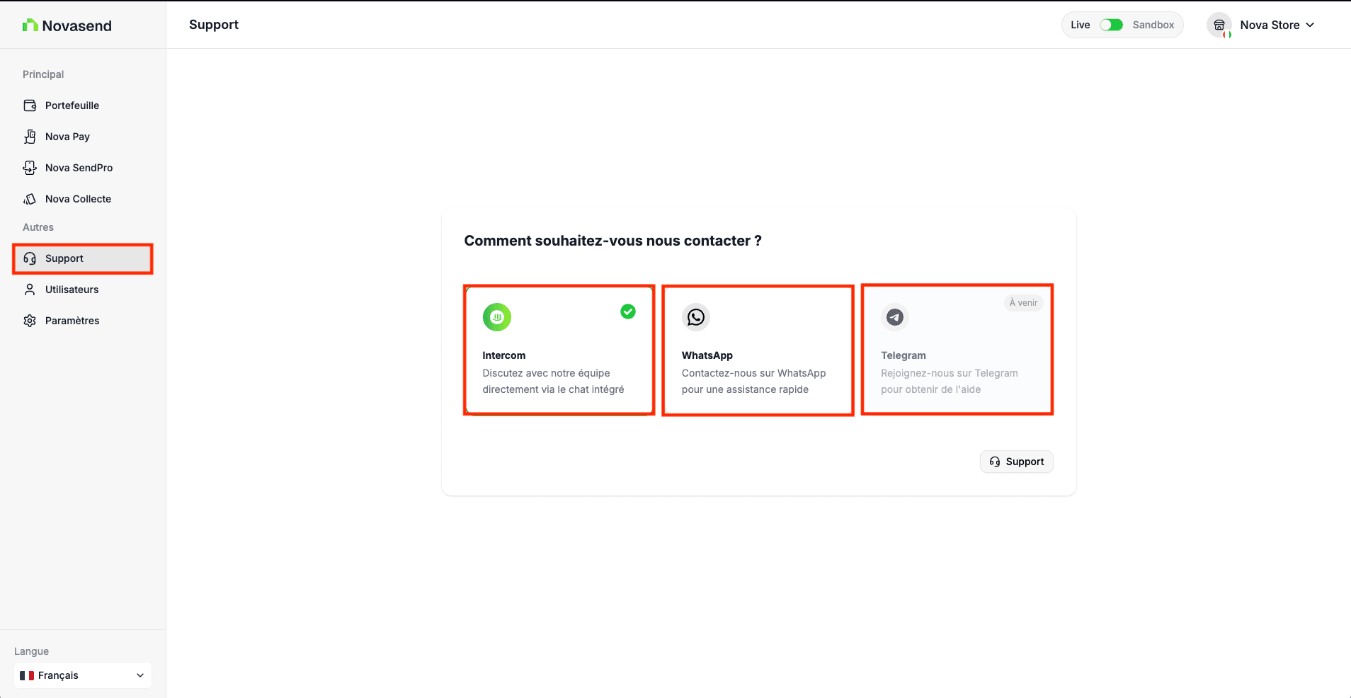Click the 'Support' page title in header
The image size is (1351, 698).
tap(214, 25)
